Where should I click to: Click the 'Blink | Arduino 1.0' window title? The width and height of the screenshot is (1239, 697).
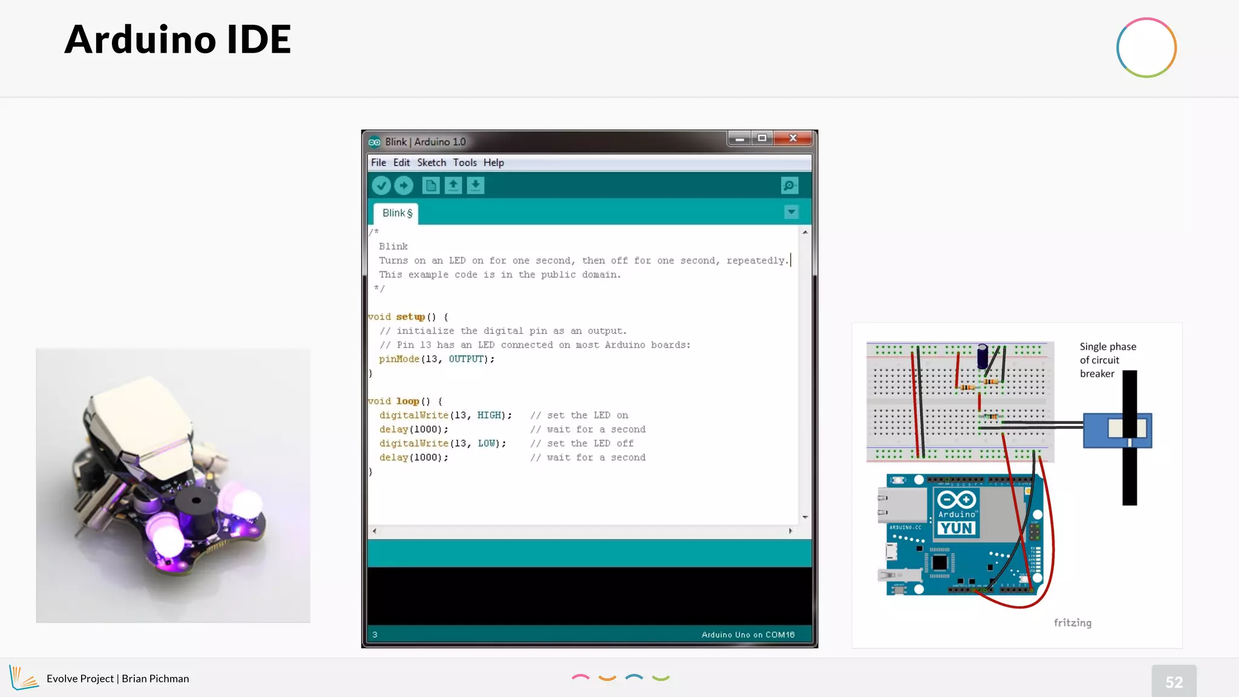click(x=425, y=142)
